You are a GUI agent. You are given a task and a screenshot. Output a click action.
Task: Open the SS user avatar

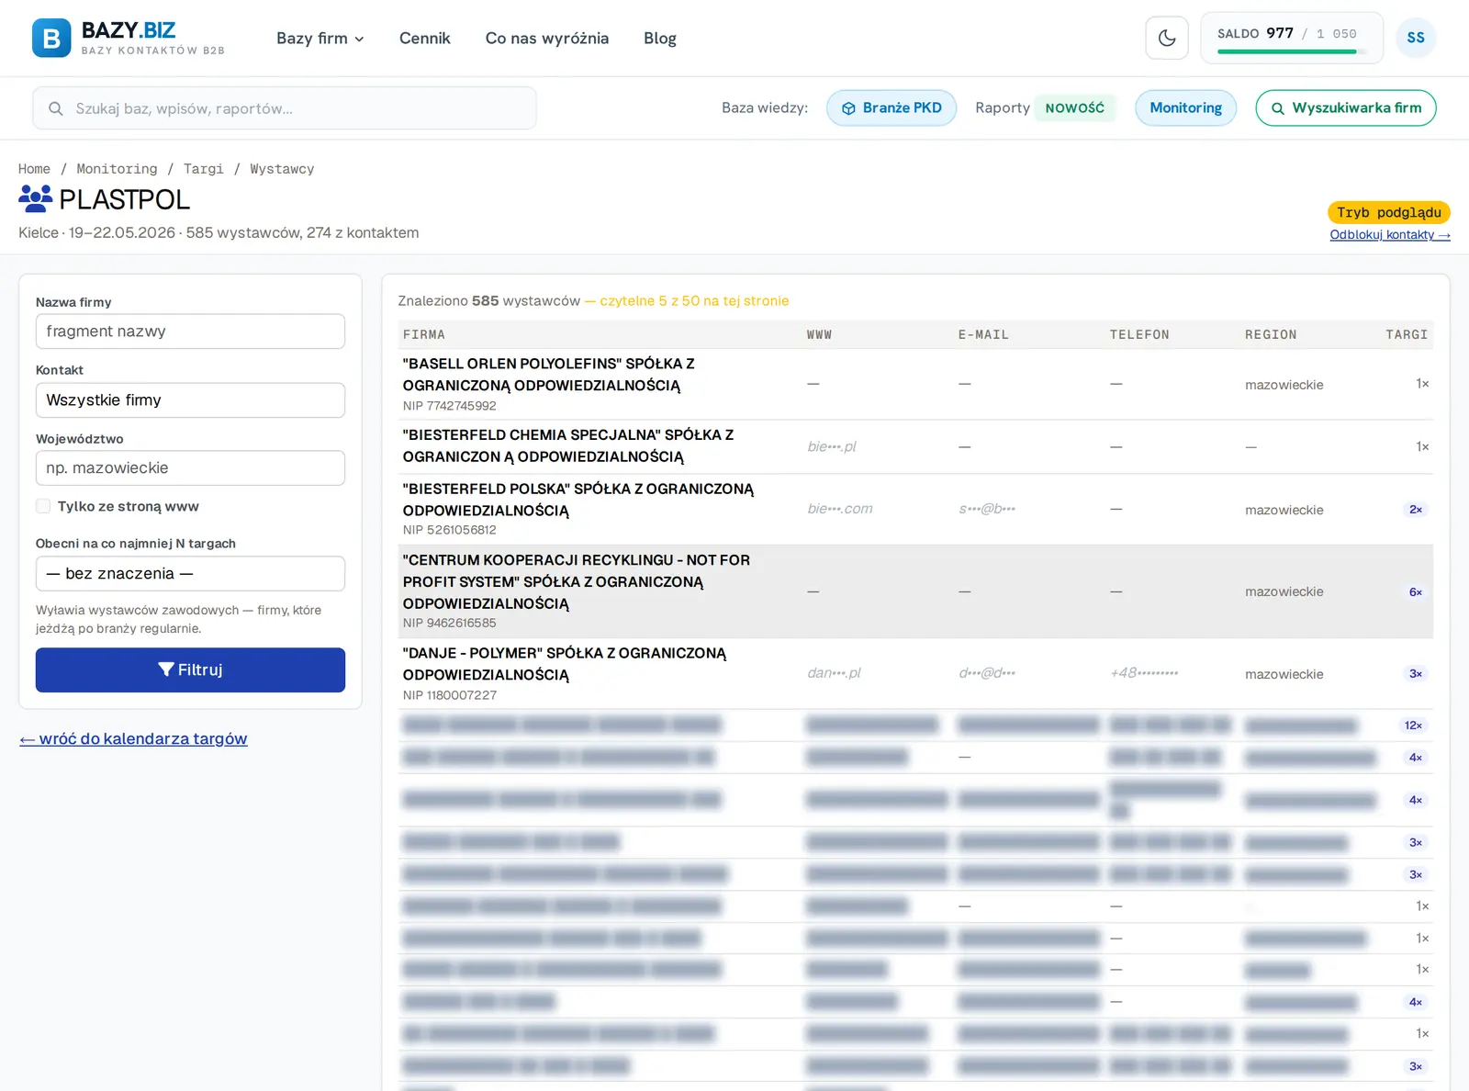point(1416,38)
